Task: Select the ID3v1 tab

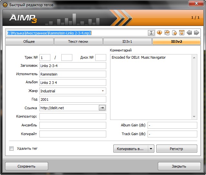Action: tap(127, 41)
